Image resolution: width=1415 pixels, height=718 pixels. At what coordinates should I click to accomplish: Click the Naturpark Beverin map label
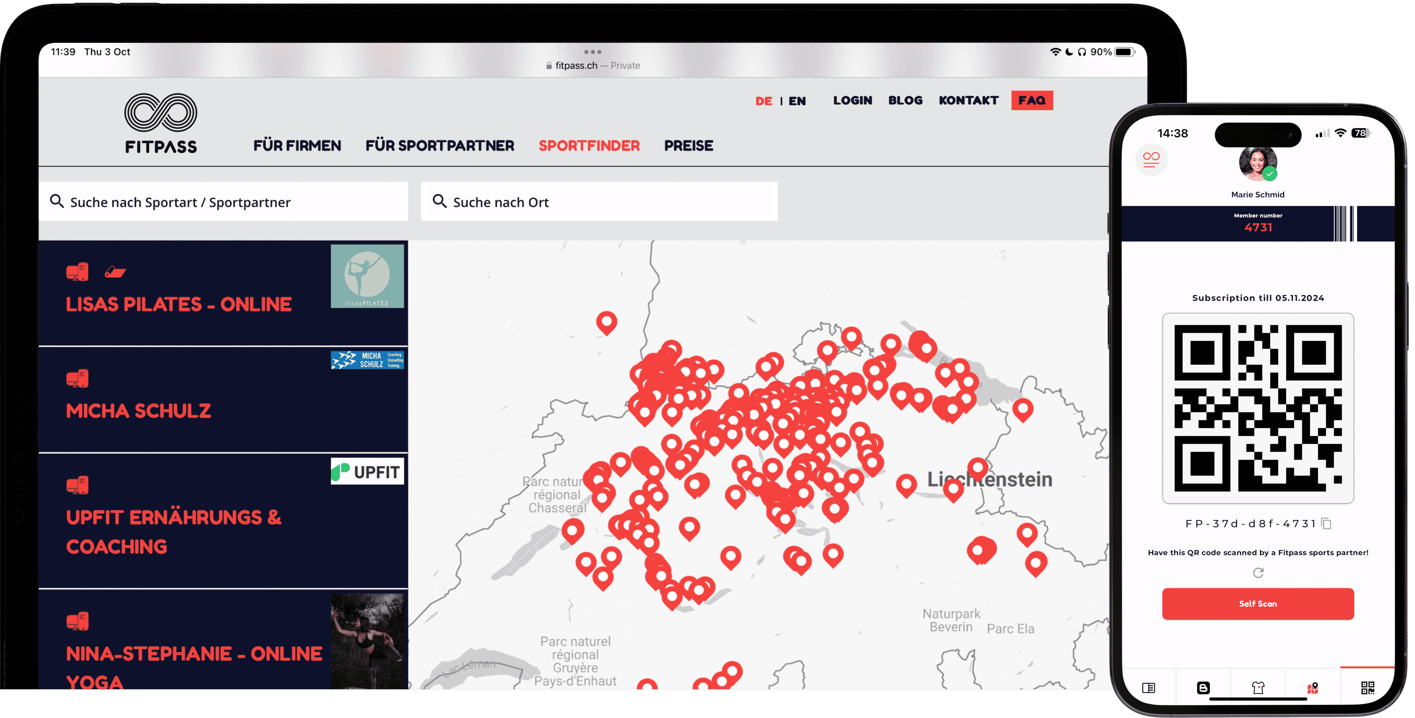pyautogui.click(x=951, y=620)
